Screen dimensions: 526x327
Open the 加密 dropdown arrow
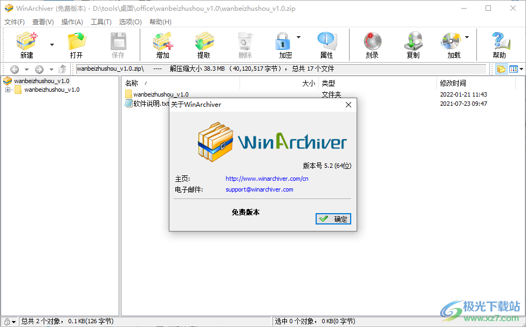point(298,37)
